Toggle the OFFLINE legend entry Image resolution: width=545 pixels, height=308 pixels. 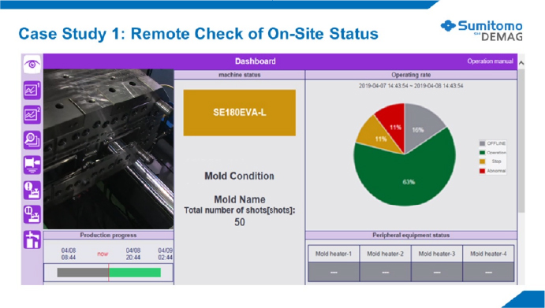pyautogui.click(x=492, y=143)
